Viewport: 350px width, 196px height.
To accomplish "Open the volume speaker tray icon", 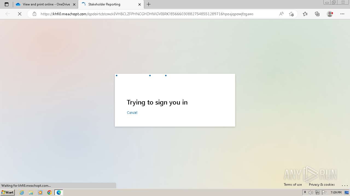I will [x=311, y=192].
